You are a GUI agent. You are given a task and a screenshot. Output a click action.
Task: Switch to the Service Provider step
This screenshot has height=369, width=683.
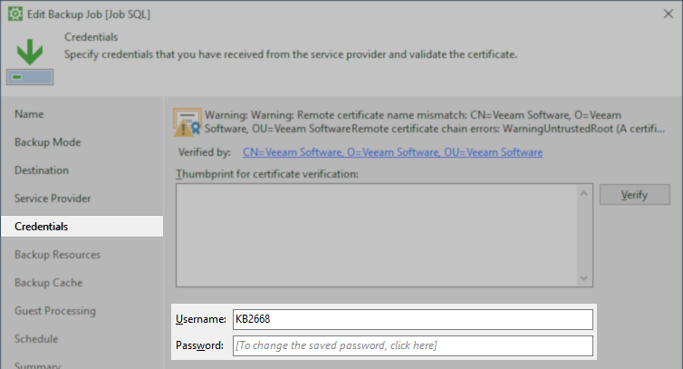click(x=53, y=199)
